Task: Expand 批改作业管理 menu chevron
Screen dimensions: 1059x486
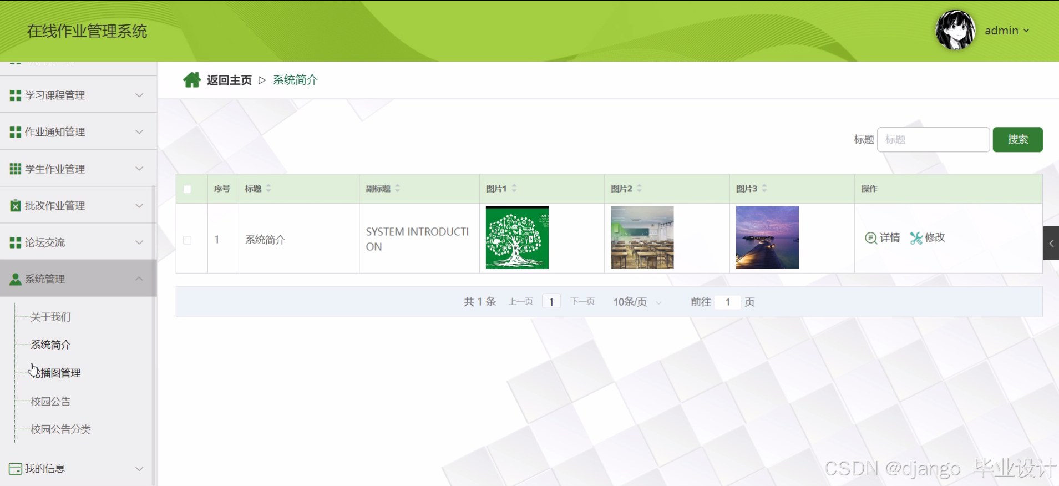Action: (x=139, y=206)
